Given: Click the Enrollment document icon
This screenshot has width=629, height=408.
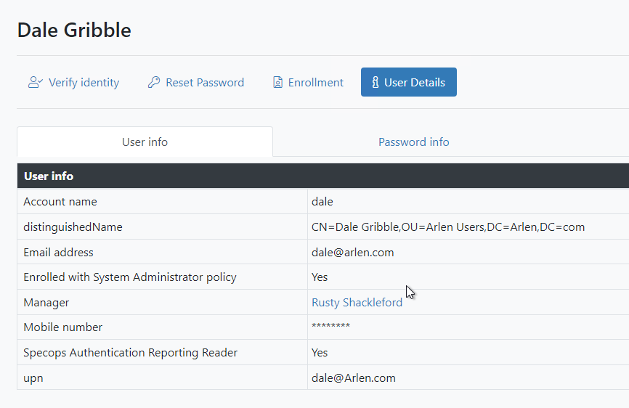Looking at the screenshot, I should pyautogui.click(x=277, y=82).
